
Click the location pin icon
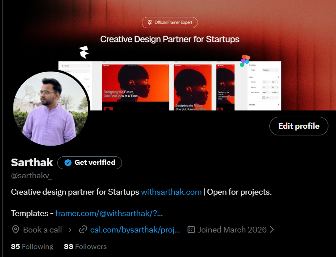click(16, 230)
